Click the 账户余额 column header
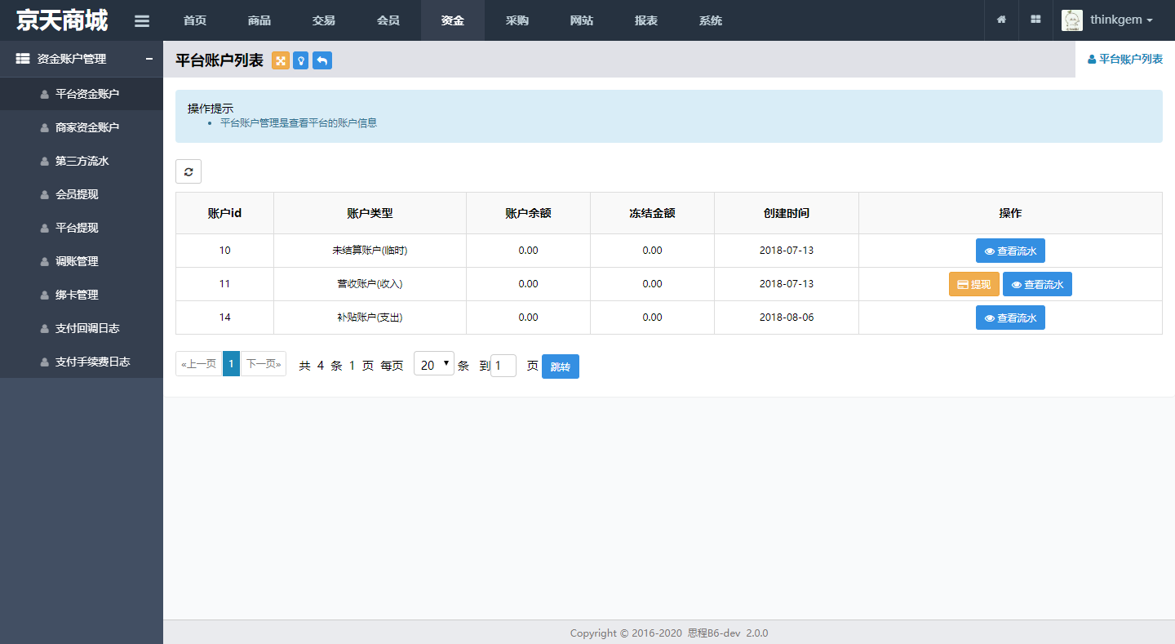Image resolution: width=1175 pixels, height=644 pixels. 528,213
